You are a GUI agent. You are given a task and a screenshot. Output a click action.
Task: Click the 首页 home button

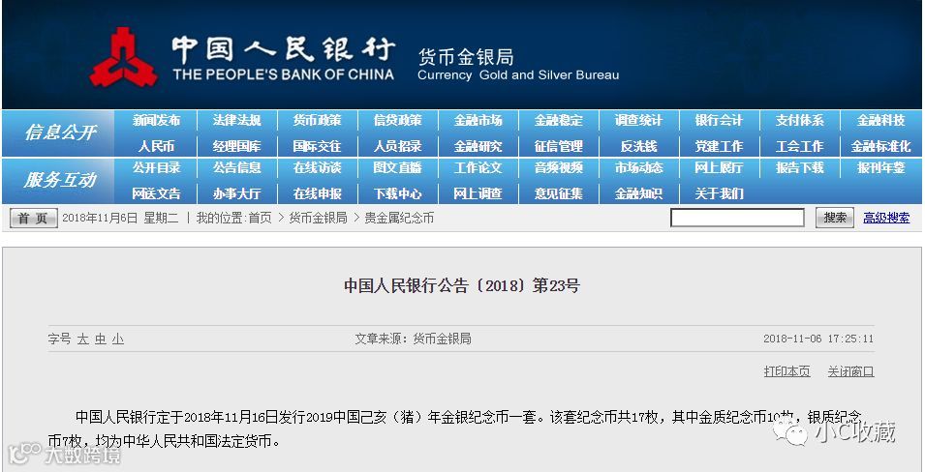pos(34,219)
